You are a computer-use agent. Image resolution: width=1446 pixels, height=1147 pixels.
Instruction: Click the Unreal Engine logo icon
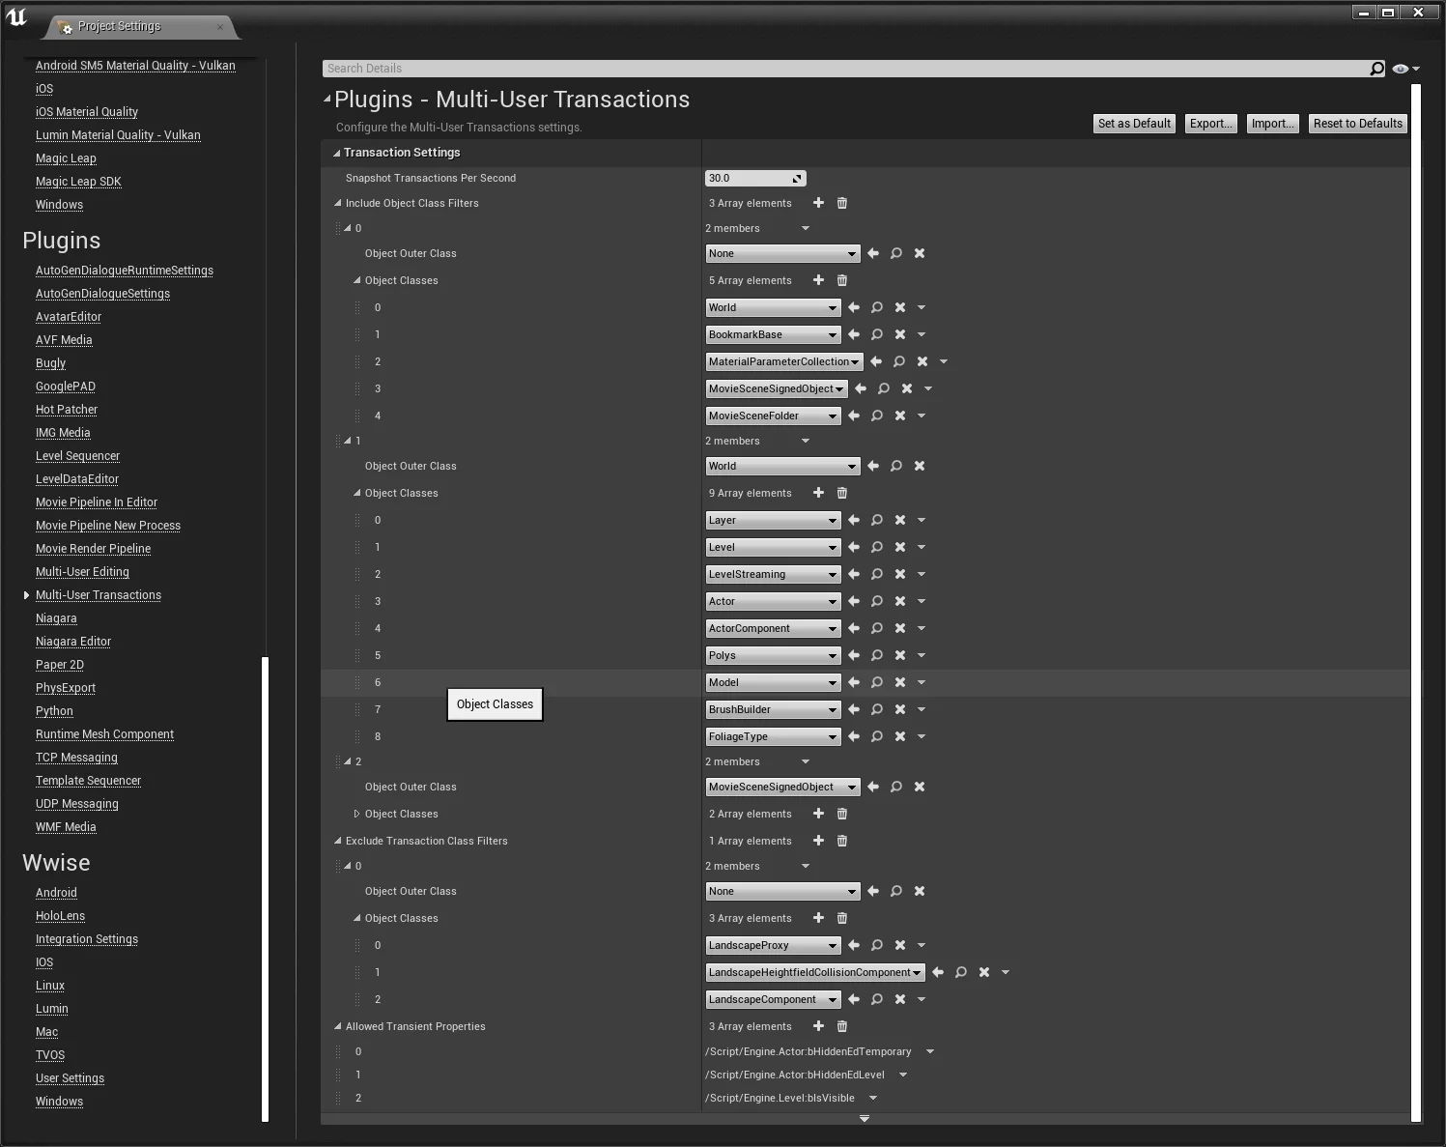[16, 15]
